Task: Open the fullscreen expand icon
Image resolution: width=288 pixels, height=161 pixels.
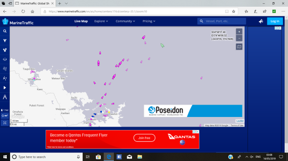Action: 5,123
